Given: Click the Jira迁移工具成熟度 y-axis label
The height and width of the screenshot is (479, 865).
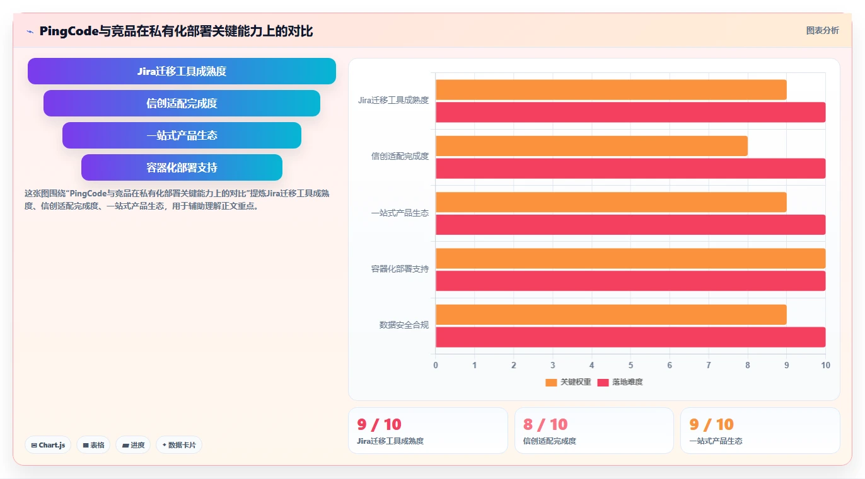Looking at the screenshot, I should (x=393, y=100).
